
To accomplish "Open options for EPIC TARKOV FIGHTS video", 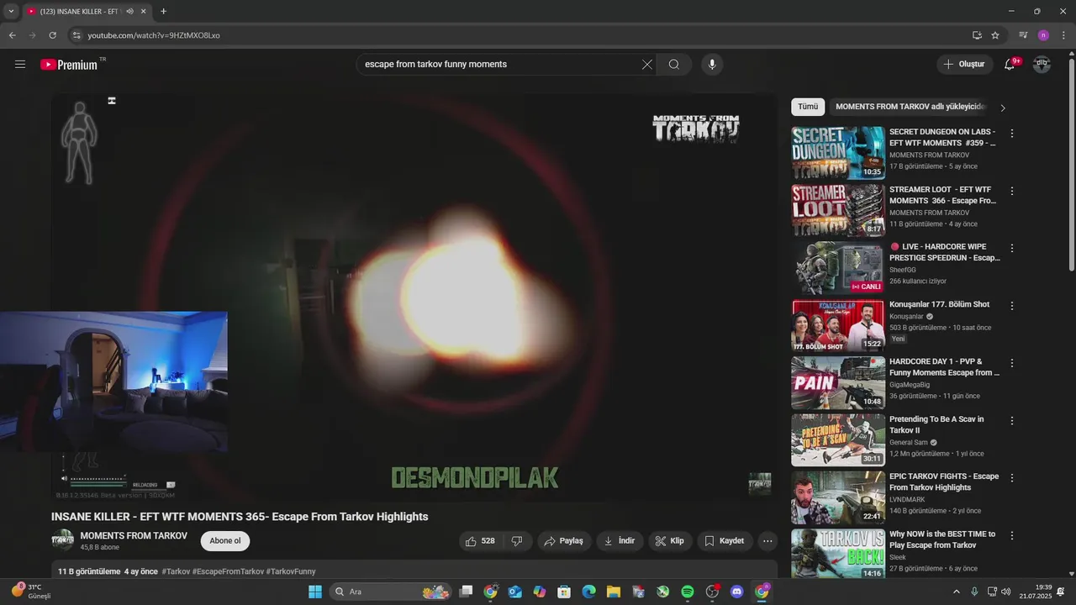I will [x=1012, y=478].
